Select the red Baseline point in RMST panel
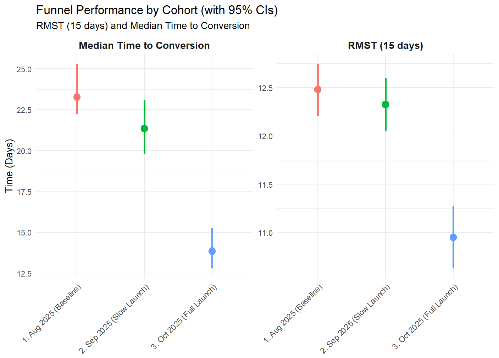This screenshot has height=358, width=499. (x=318, y=90)
